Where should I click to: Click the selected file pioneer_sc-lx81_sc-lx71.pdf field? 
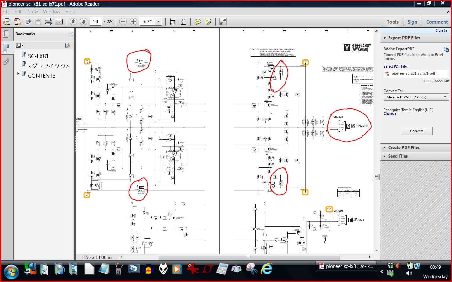coord(416,74)
